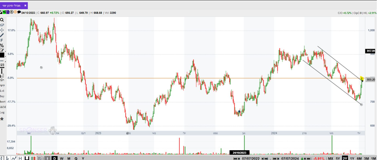Click the start date field 07/07/2022
Viewport: 377px width, 160px height.
tap(251, 158)
